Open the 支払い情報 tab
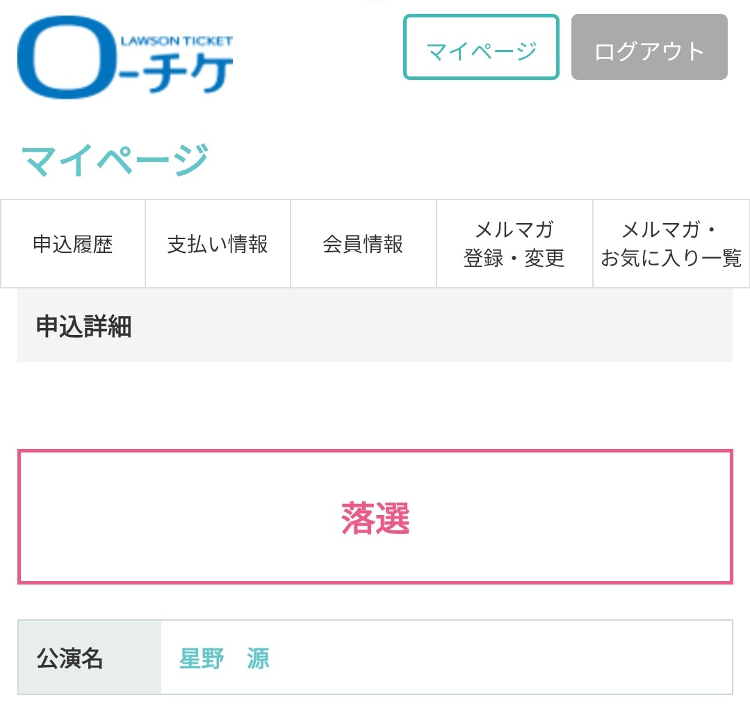Viewport: 750px width, 711px height. [218, 244]
